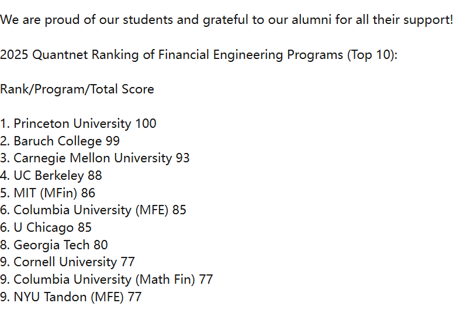Click the Columbia University (Math Fin) 77 entry

(x=106, y=280)
